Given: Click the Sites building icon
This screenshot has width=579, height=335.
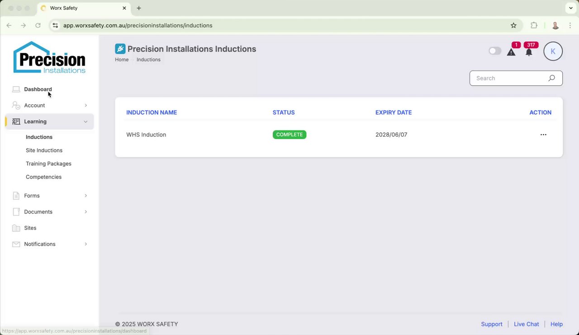Looking at the screenshot, I should click(16, 228).
